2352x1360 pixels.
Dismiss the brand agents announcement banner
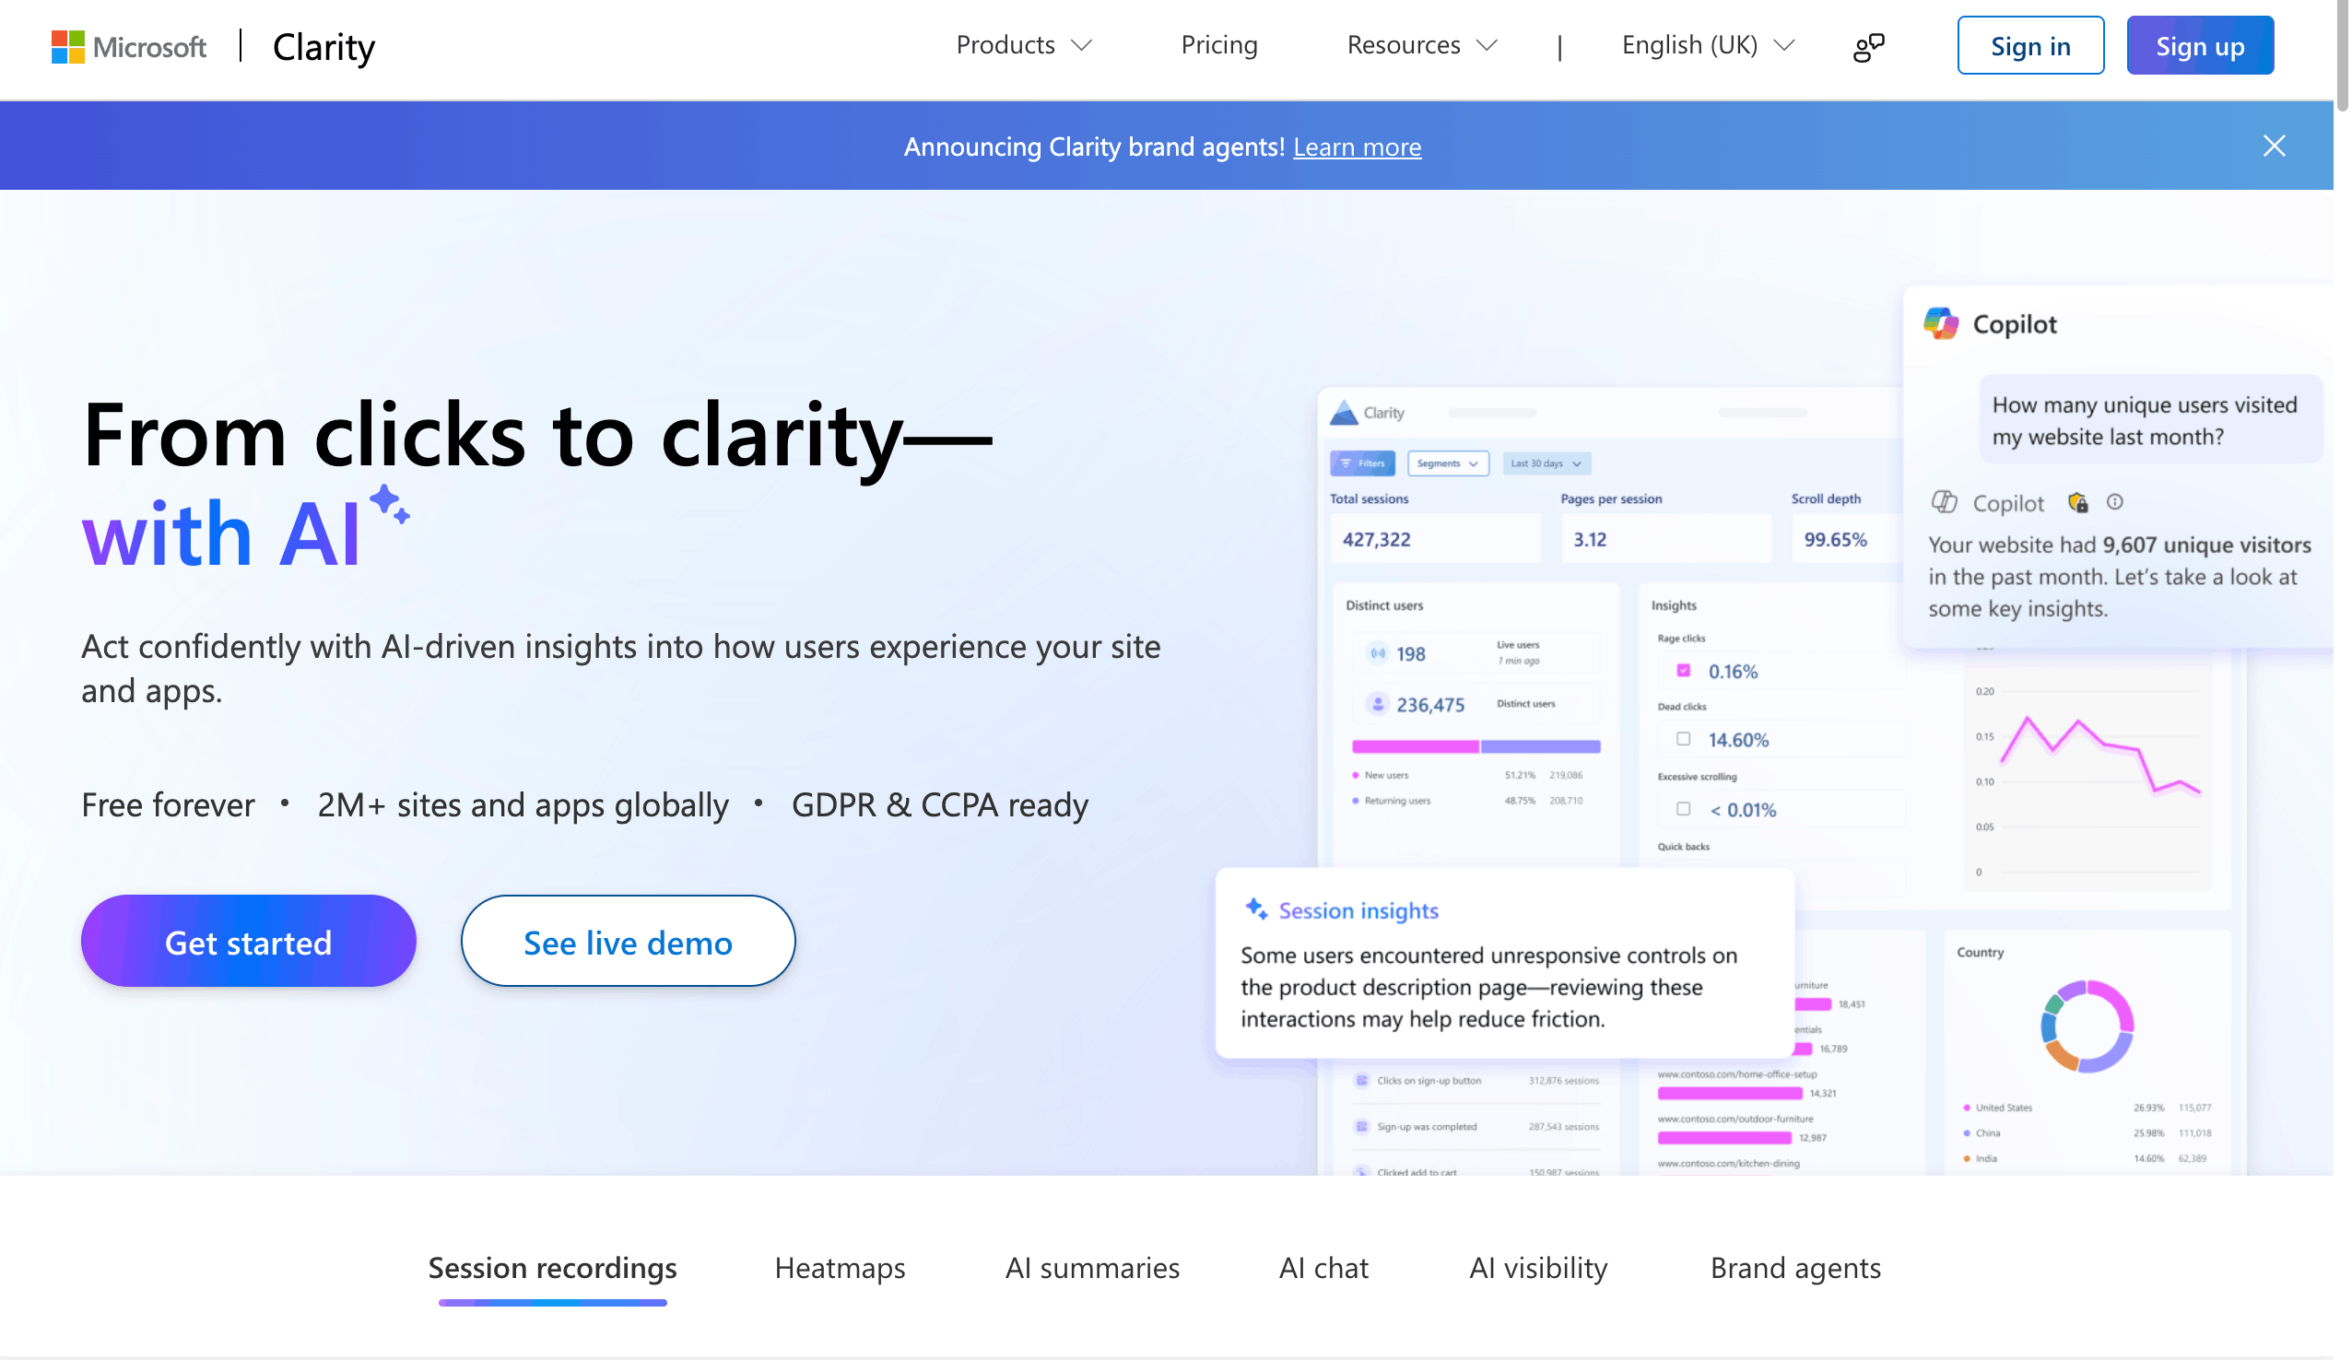point(2274,146)
